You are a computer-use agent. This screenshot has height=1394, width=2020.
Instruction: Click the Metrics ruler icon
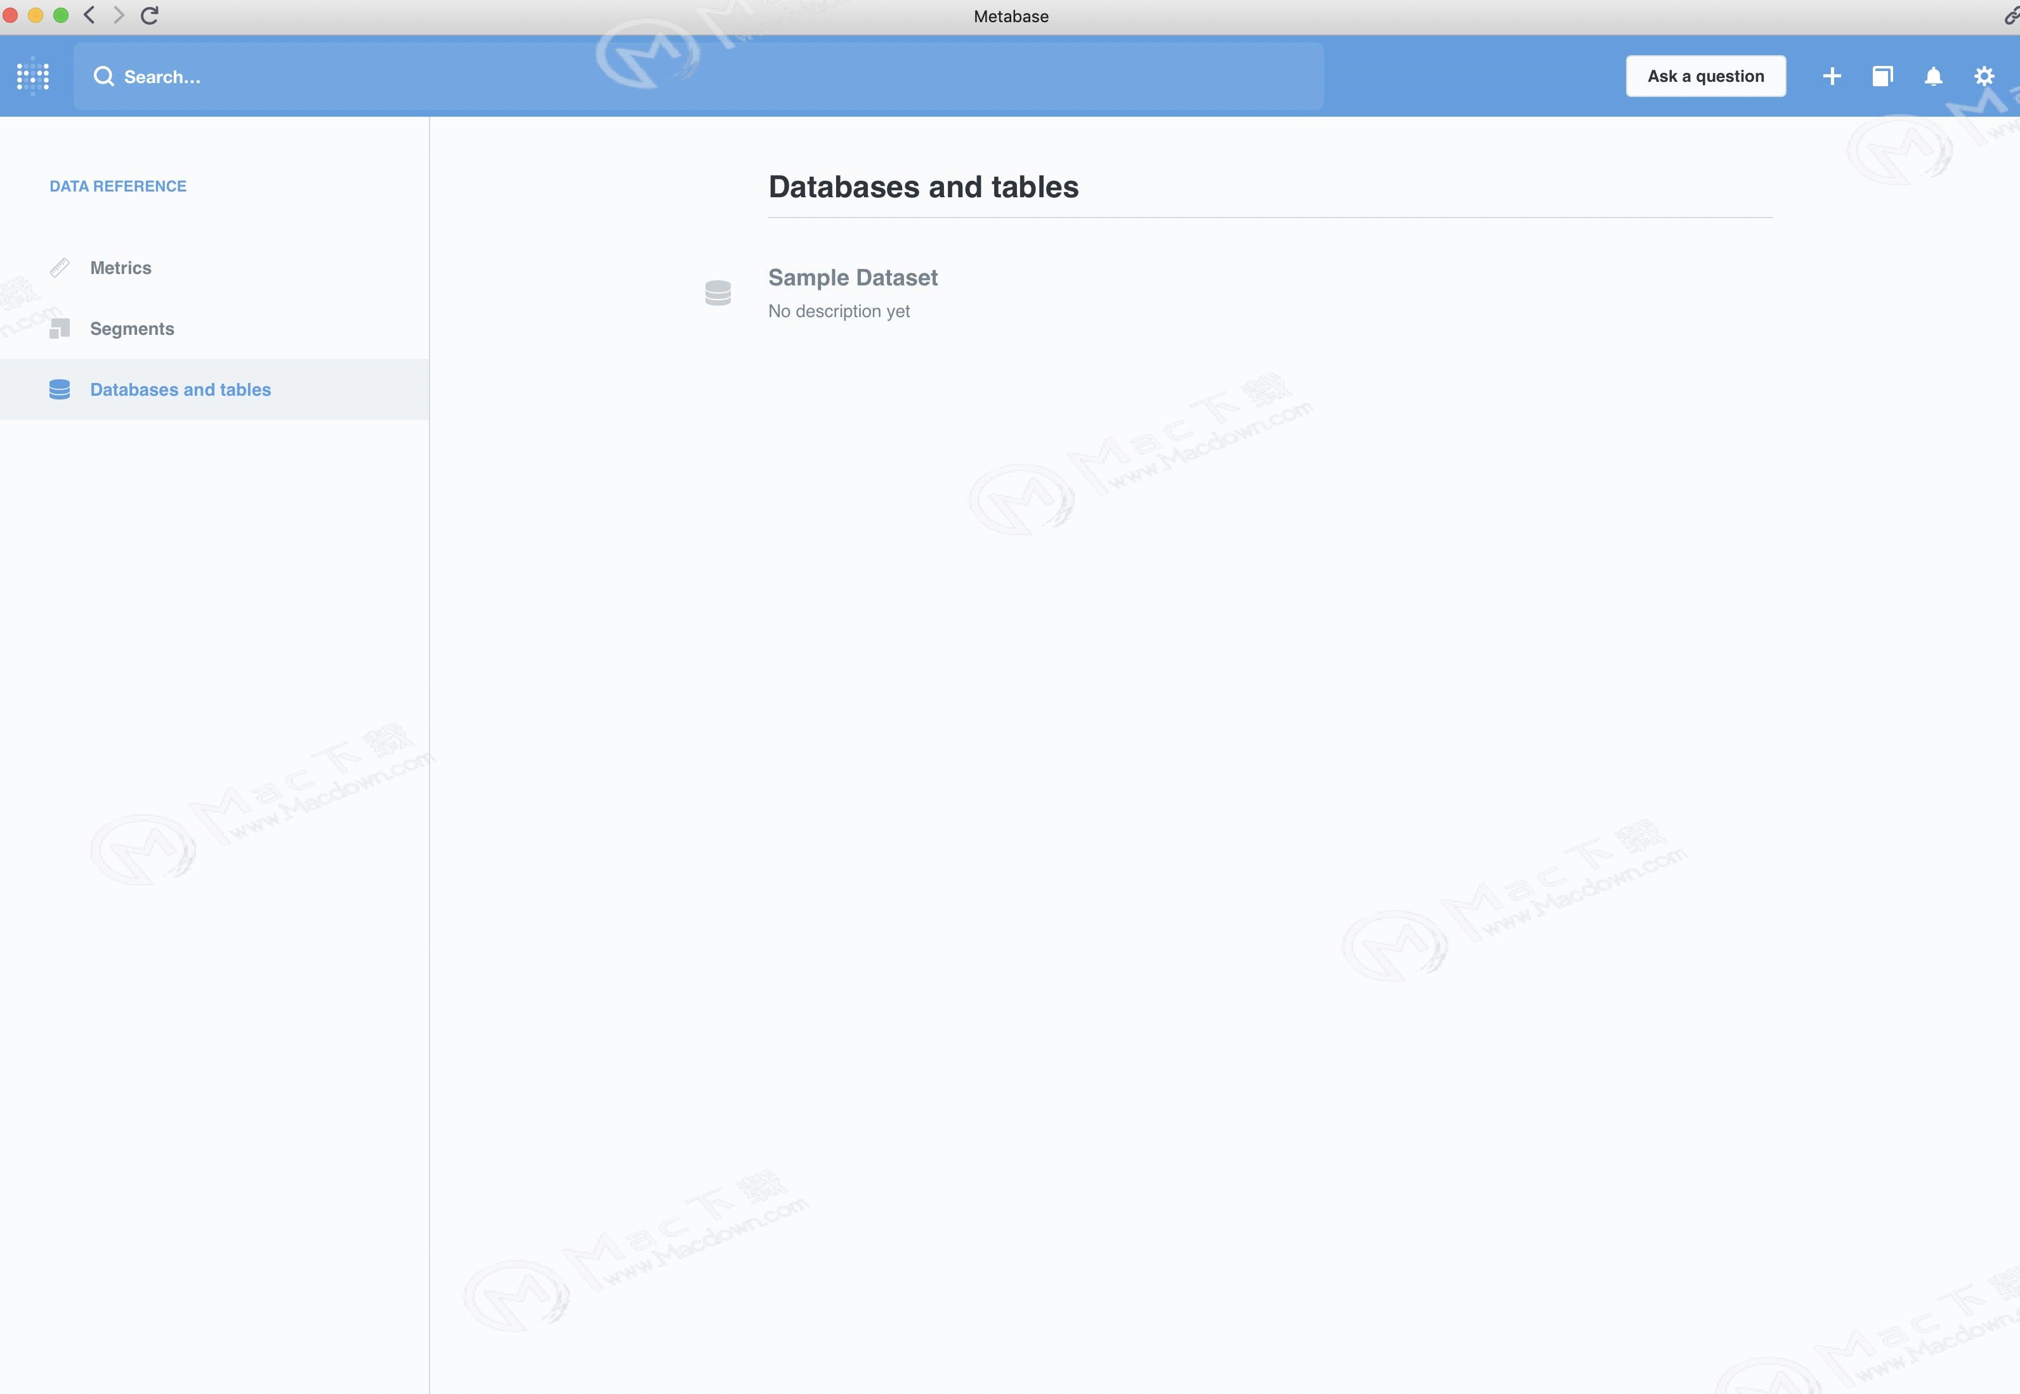tap(60, 267)
